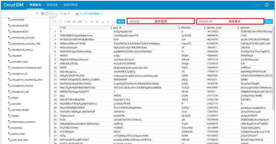Go to next page of results
Screen dimensions: 276x144
[x=86, y=22]
